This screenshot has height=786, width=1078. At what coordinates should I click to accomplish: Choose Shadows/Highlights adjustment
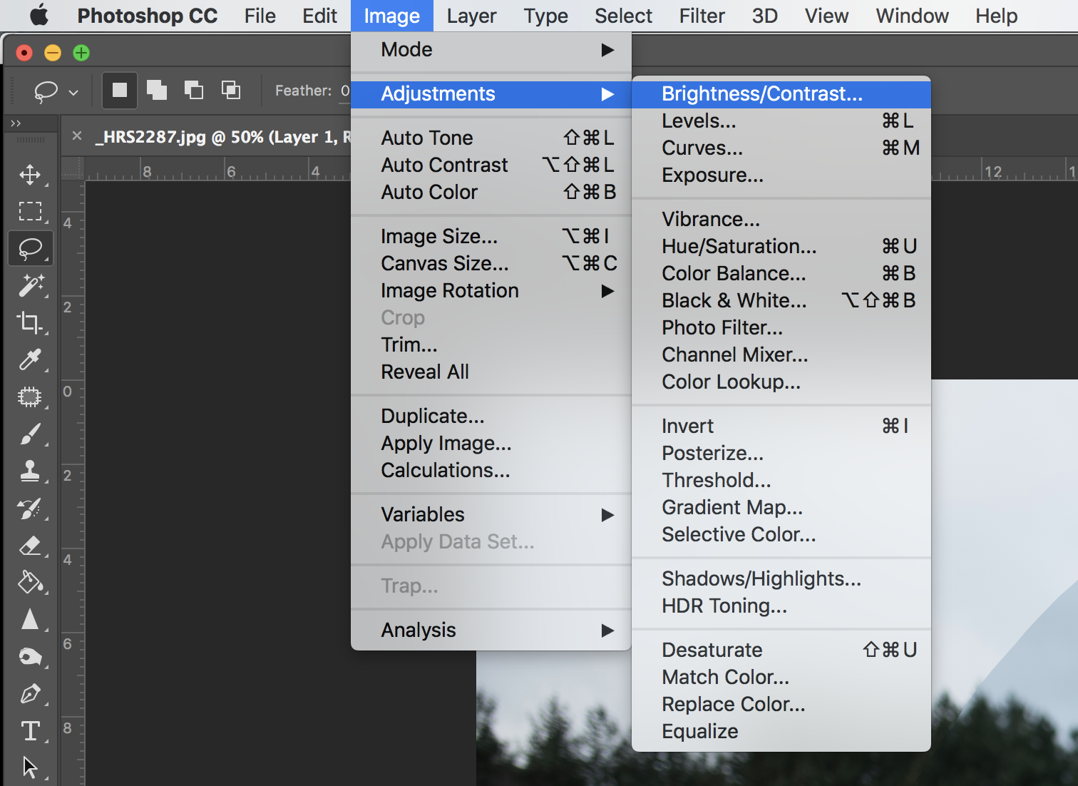(x=781, y=579)
